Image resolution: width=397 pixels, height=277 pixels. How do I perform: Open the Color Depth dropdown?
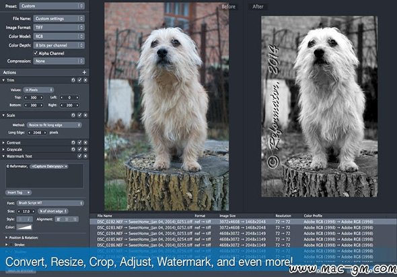(59, 45)
